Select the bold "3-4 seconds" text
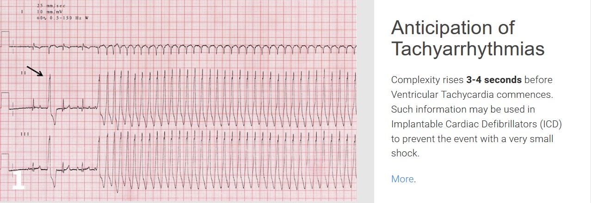This screenshot has width=591, height=203. click(x=493, y=80)
